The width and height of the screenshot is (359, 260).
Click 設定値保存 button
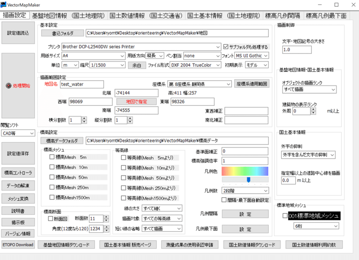point(18,153)
